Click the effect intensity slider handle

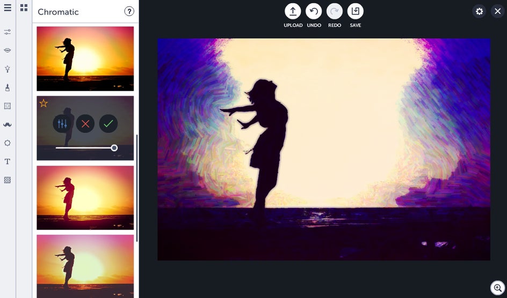[114, 148]
